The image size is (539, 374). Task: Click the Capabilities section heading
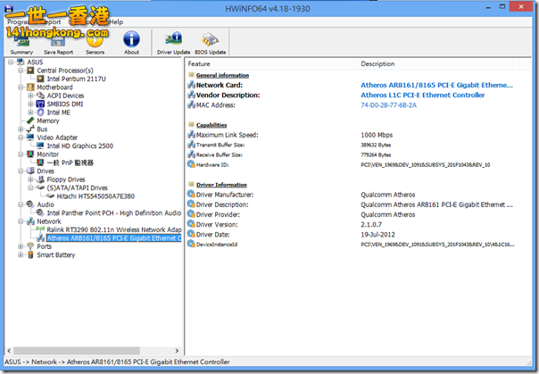[x=211, y=125]
